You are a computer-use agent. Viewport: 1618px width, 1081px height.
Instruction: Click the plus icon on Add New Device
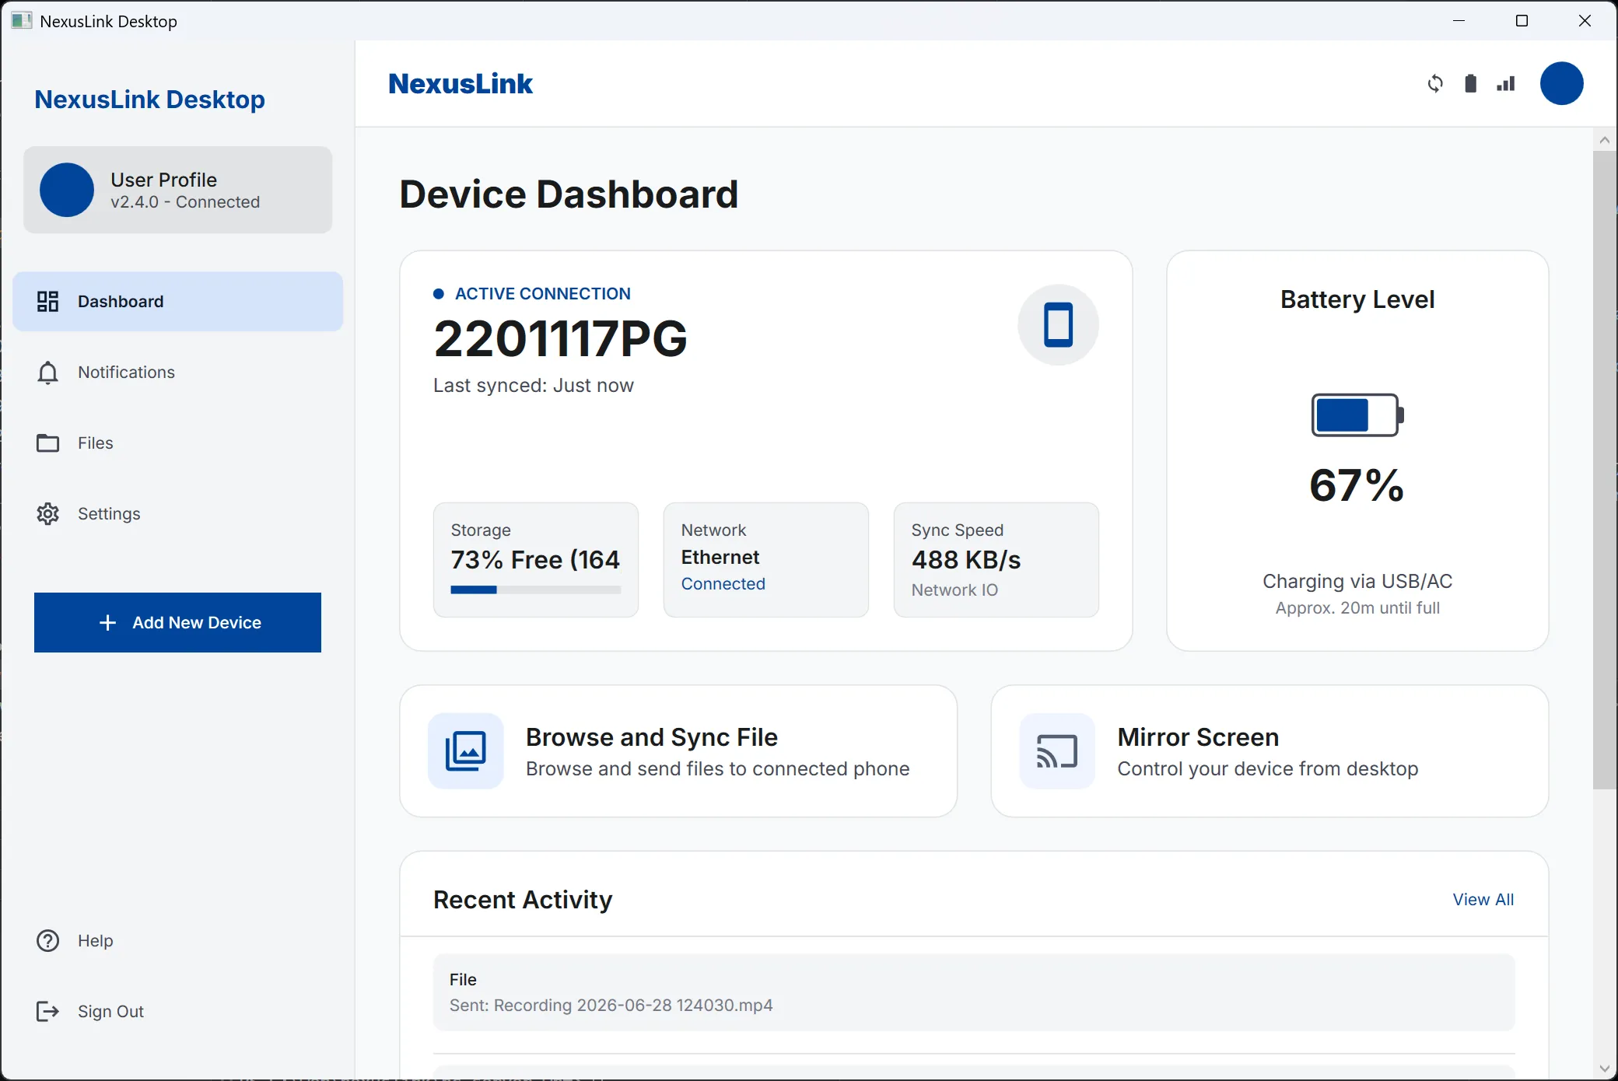point(108,623)
